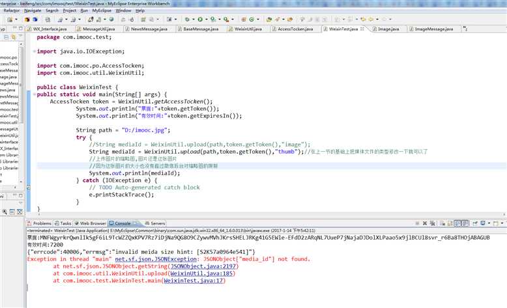Open the Project menu
Image resolution: width=507 pixels, height=308 pixels.
coord(70,10)
